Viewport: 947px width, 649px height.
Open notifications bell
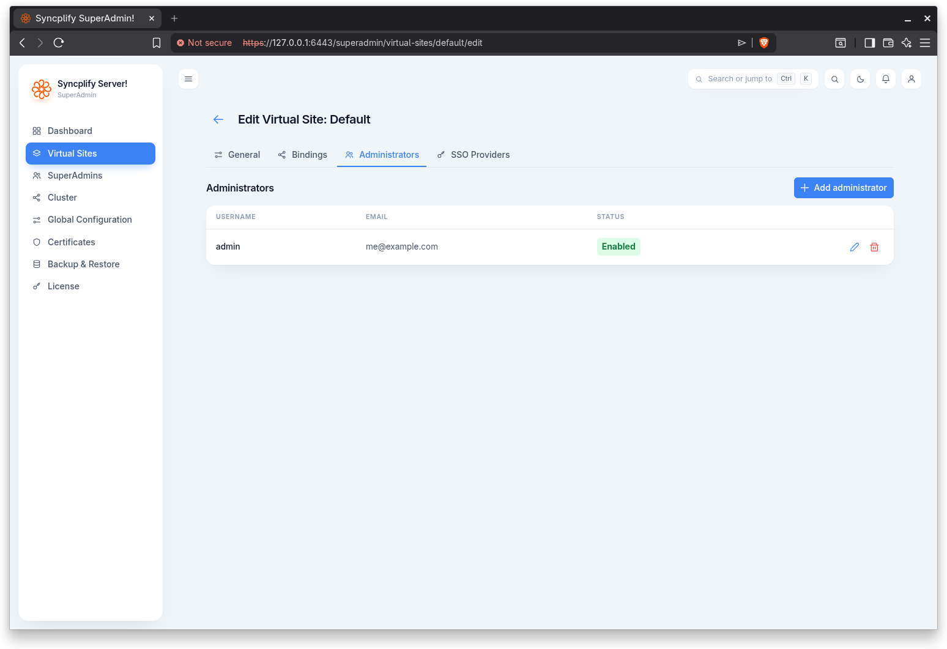click(886, 79)
